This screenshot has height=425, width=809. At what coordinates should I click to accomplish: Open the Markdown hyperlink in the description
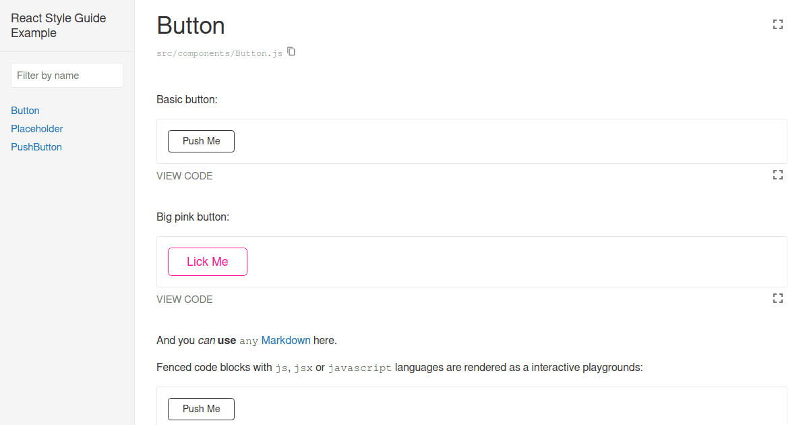click(x=286, y=340)
